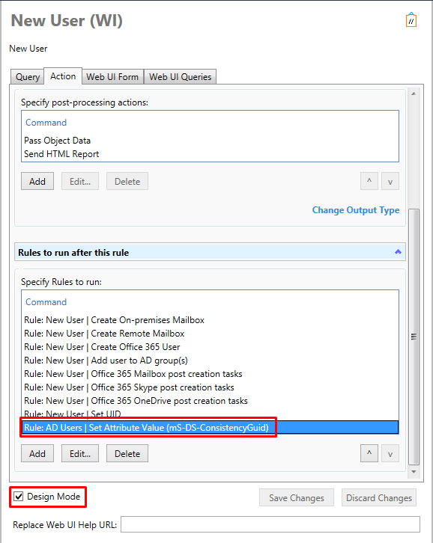This screenshot has width=433, height=543.
Task: Click the orange clipboard icon beside the title
Action: (411, 20)
